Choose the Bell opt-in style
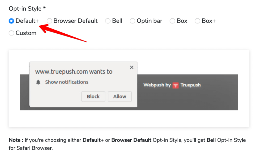Screen dimensions: 273x154 (108, 21)
